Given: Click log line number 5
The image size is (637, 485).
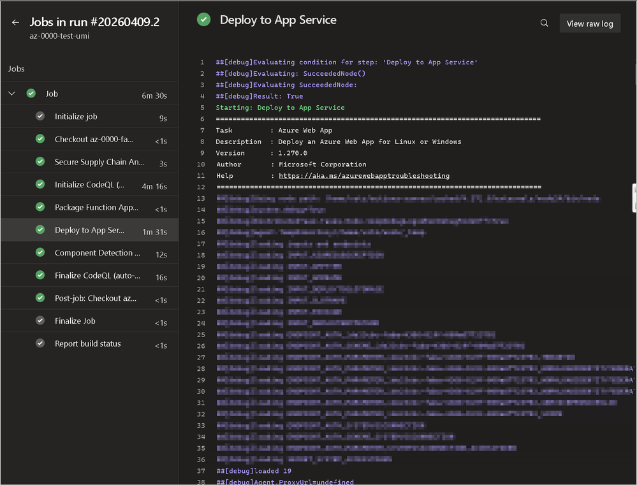Looking at the screenshot, I should pyautogui.click(x=201, y=108).
